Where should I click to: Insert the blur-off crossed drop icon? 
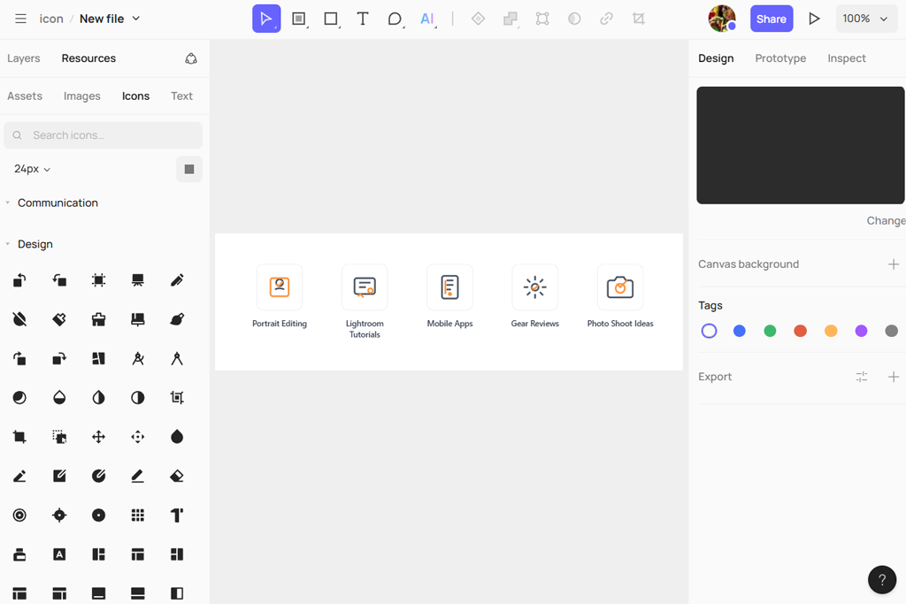(x=19, y=319)
